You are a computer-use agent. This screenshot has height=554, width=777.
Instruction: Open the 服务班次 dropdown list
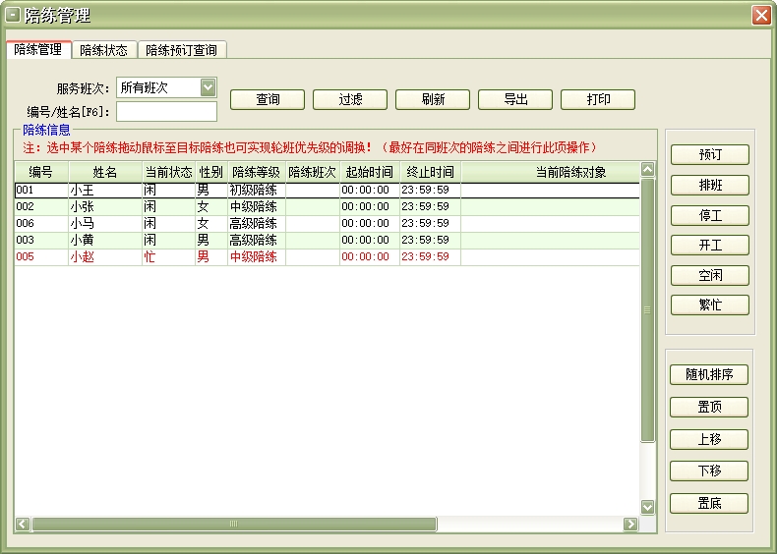coord(208,87)
